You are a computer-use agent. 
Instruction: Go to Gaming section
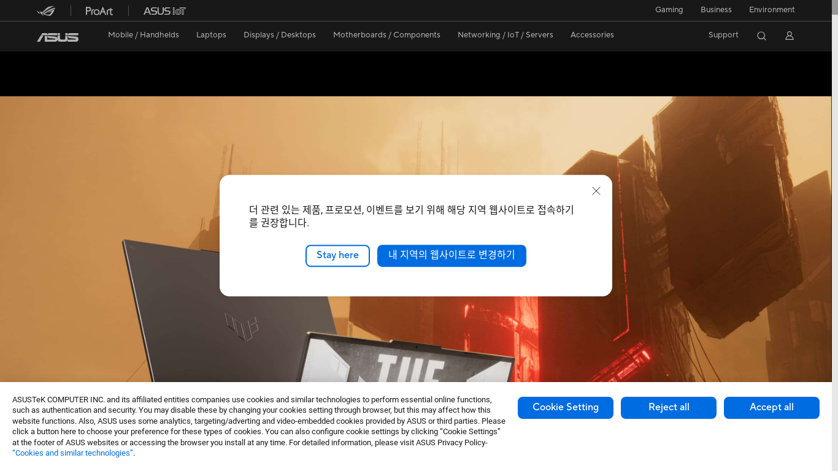coord(669,10)
